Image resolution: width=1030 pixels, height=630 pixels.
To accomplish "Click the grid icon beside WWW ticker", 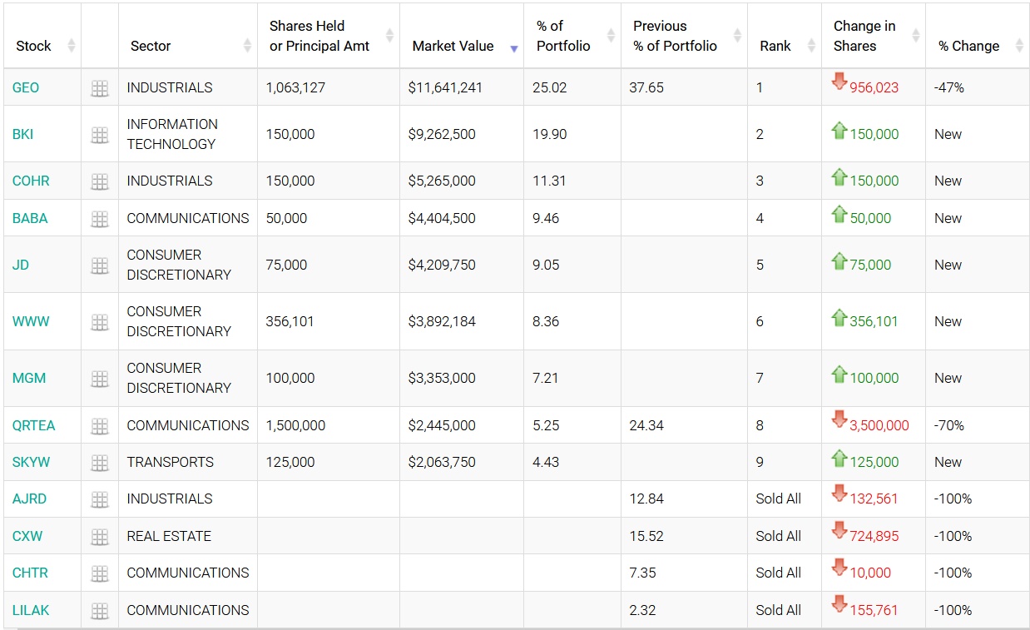I will click(100, 322).
